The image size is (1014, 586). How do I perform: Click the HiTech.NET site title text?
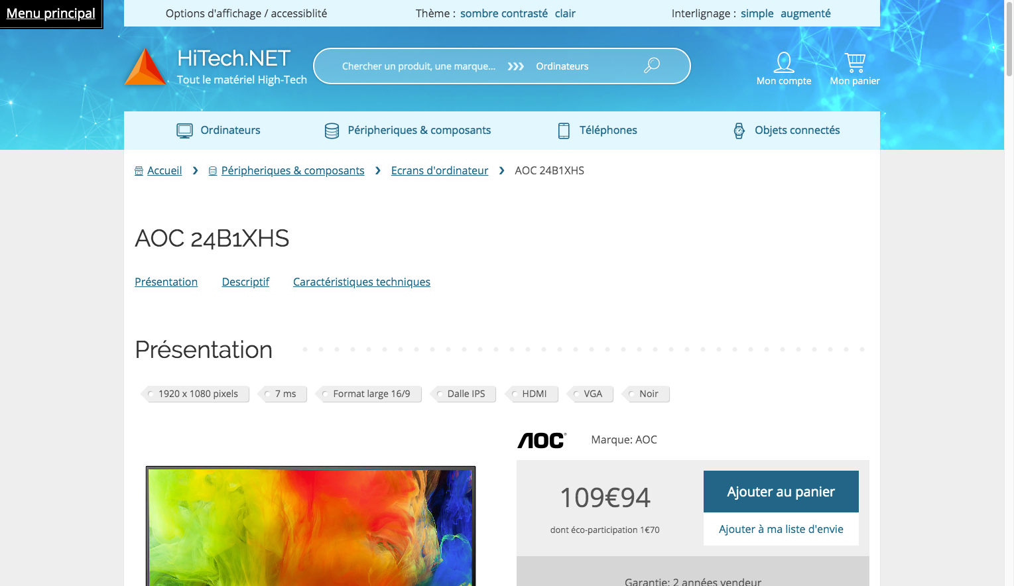tap(234, 58)
